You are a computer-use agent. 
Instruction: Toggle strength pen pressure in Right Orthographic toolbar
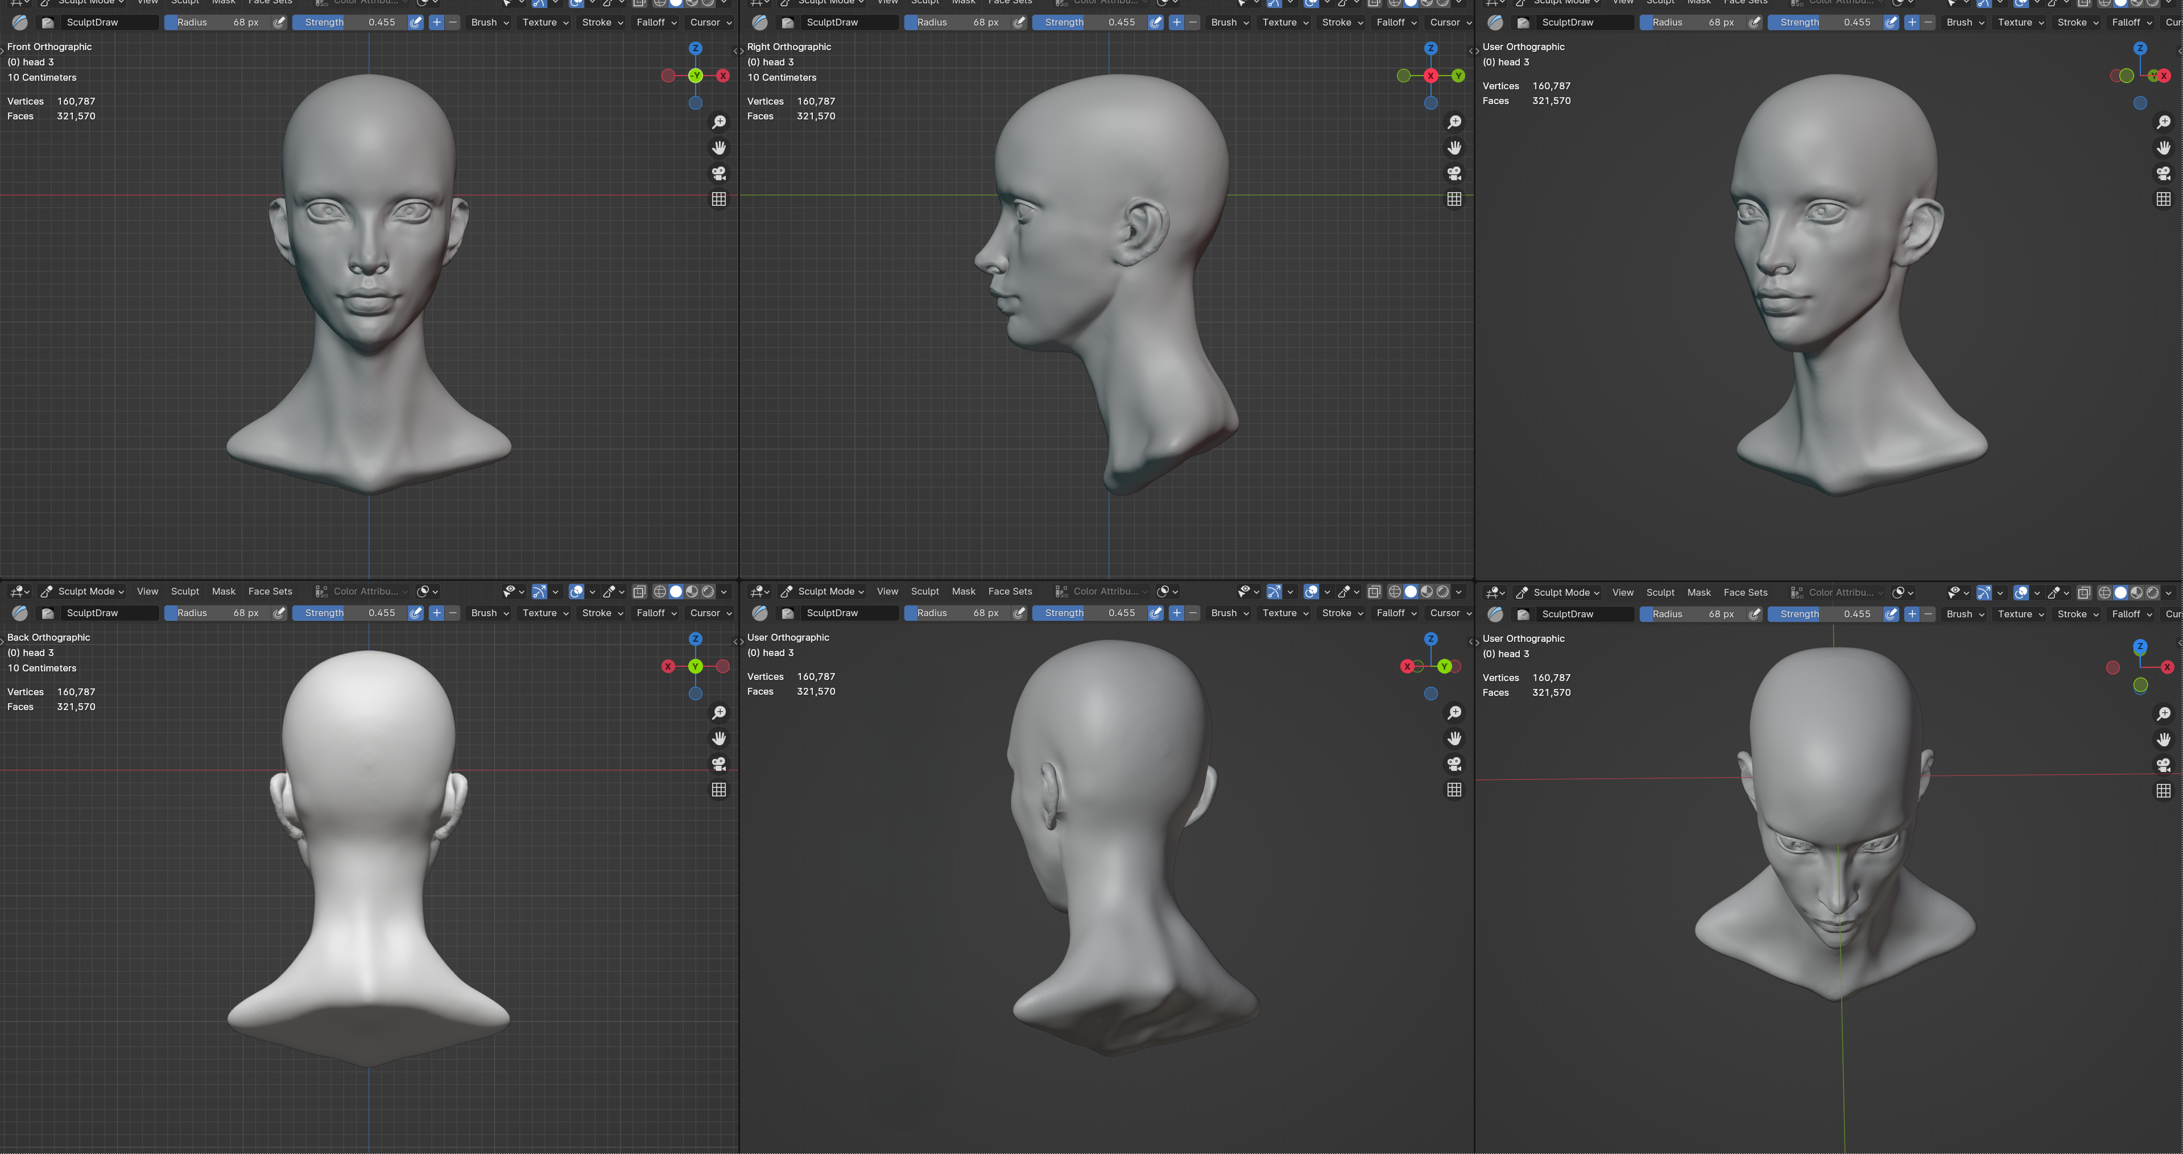[x=1155, y=22]
